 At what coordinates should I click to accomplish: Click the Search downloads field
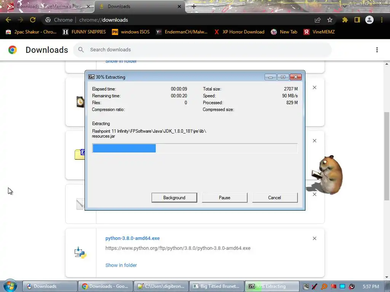tap(203, 50)
